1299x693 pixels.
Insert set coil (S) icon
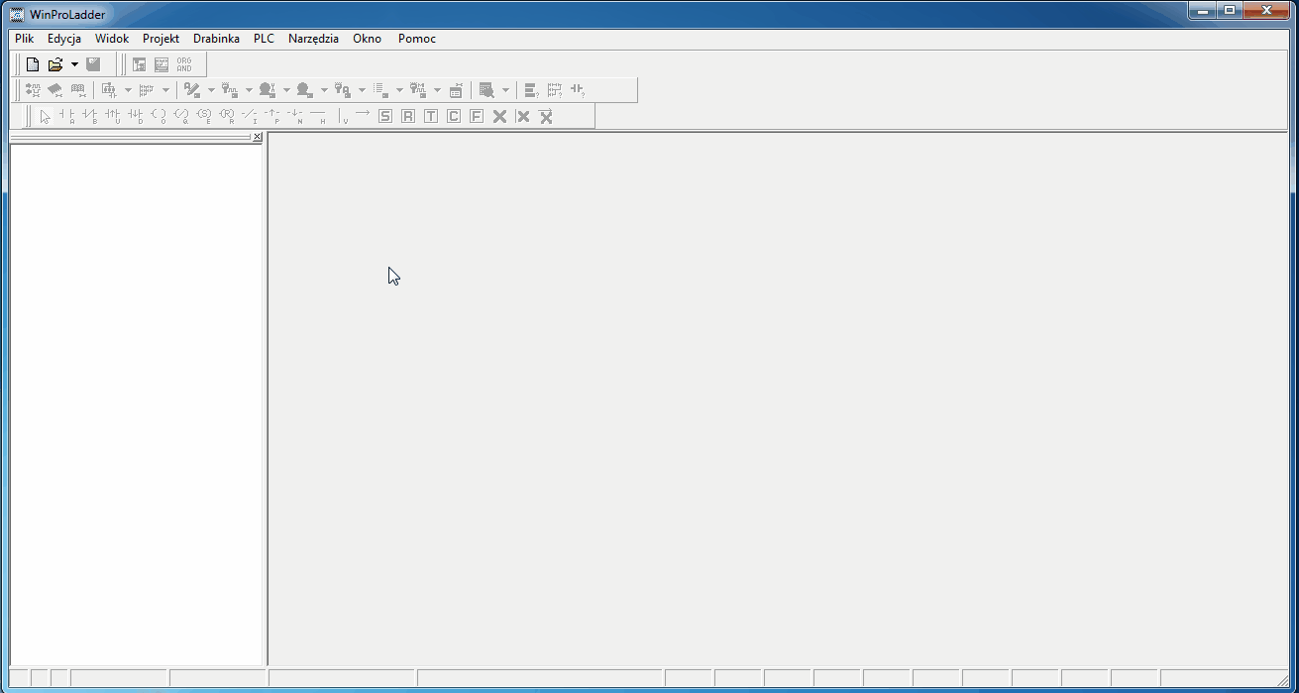[x=204, y=116]
